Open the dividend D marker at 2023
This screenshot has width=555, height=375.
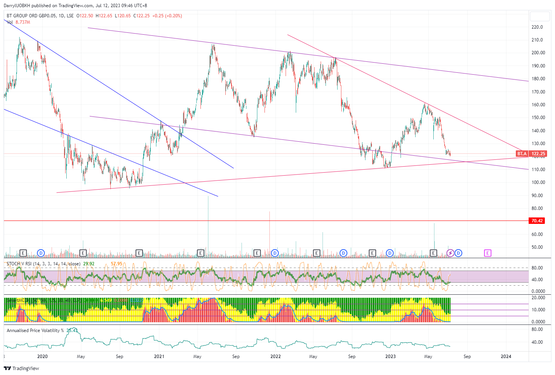point(390,253)
